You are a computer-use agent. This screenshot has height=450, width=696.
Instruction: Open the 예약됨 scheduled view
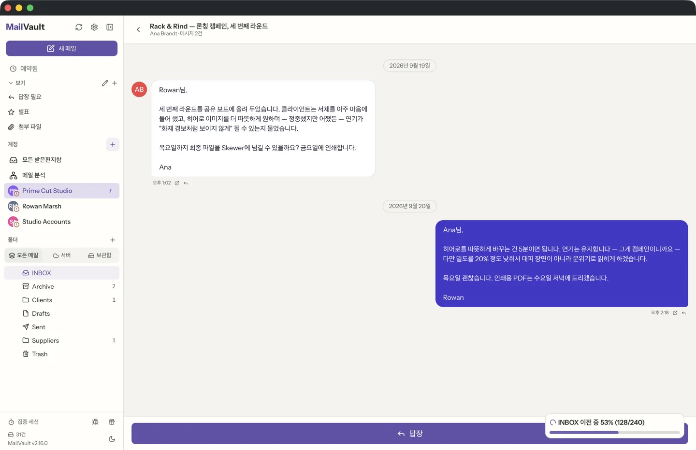coord(62,69)
